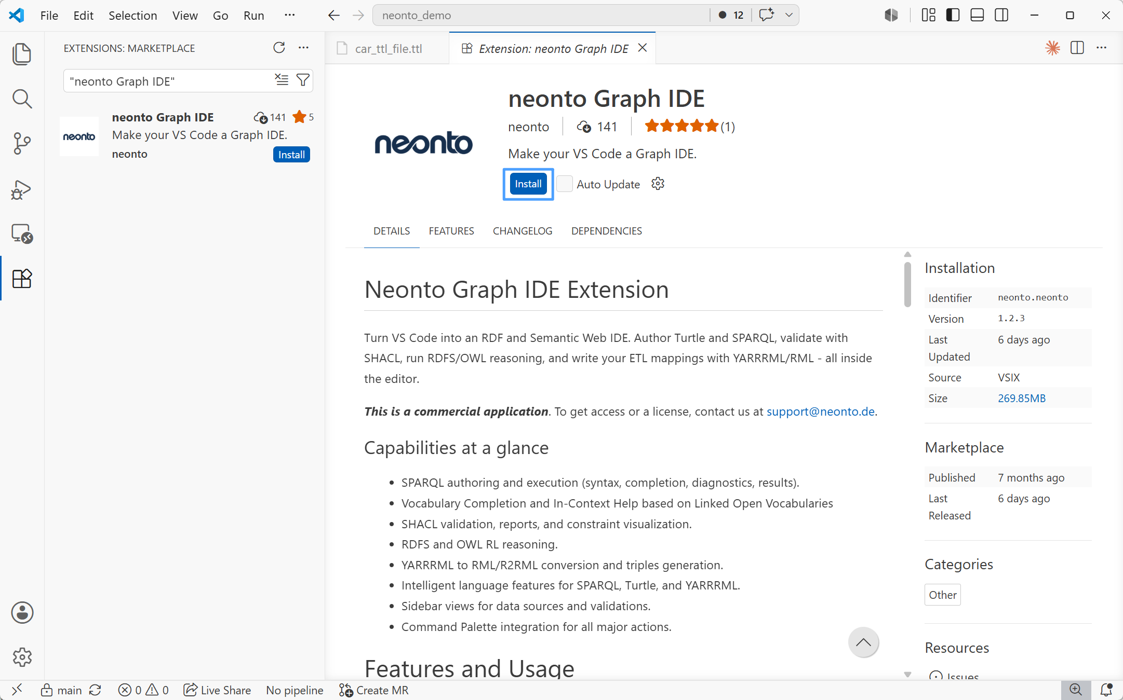
Task: Open notifications bell in status bar
Action: [1106, 690]
